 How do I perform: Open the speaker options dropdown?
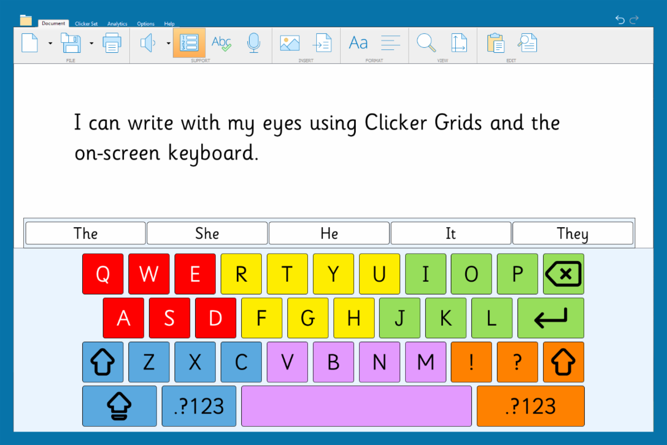point(168,43)
